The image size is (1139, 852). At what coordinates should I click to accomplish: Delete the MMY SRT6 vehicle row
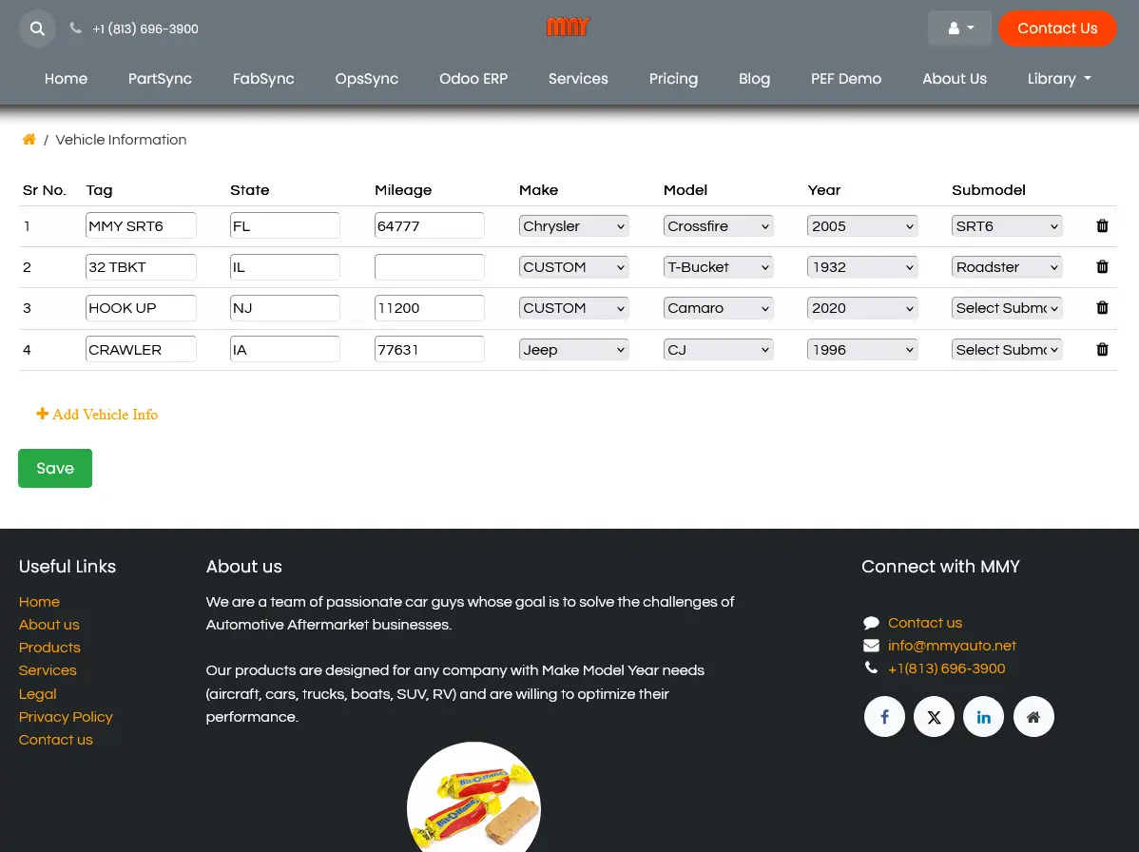[1102, 226]
